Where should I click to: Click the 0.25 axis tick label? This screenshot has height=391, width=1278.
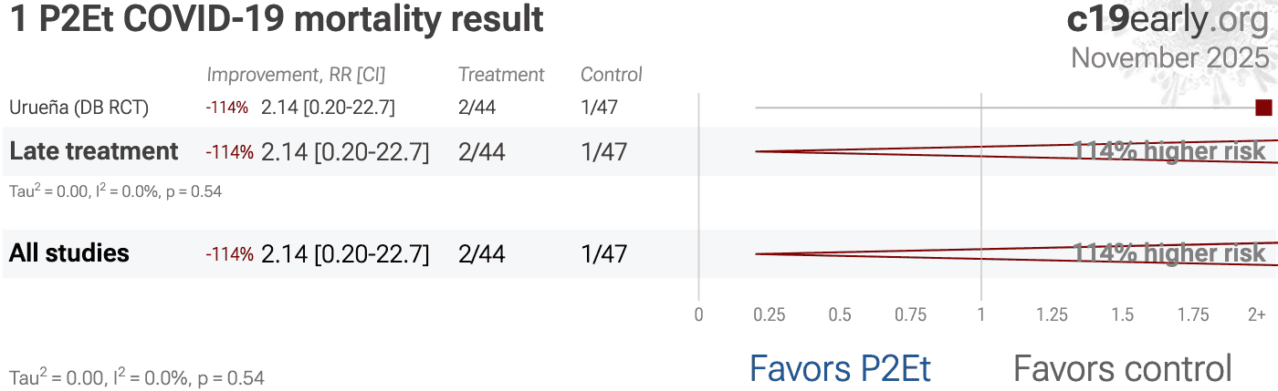pos(770,315)
